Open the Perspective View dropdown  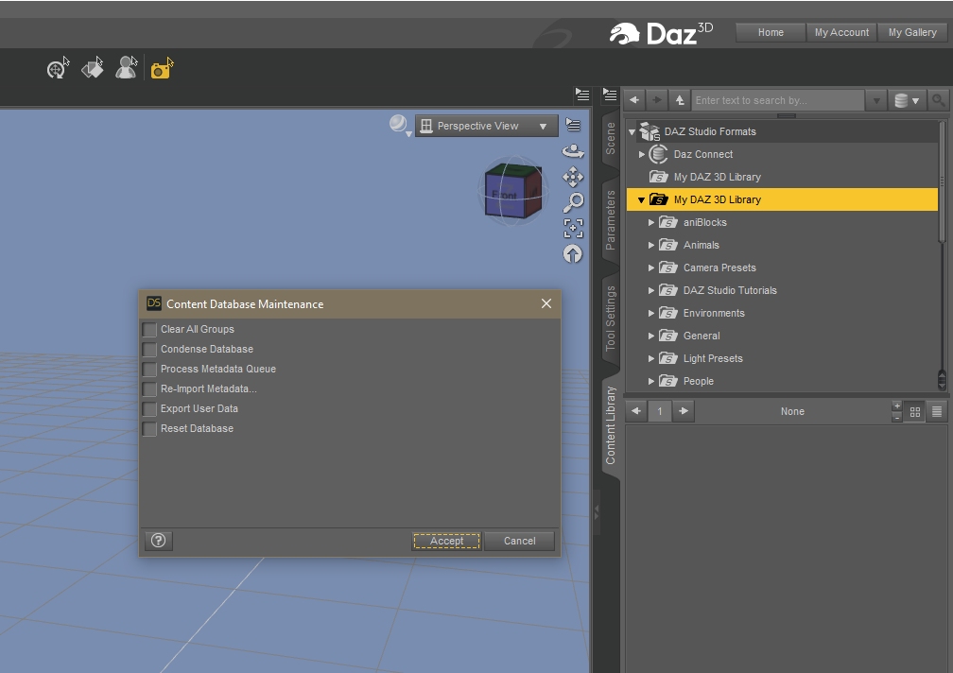point(486,126)
